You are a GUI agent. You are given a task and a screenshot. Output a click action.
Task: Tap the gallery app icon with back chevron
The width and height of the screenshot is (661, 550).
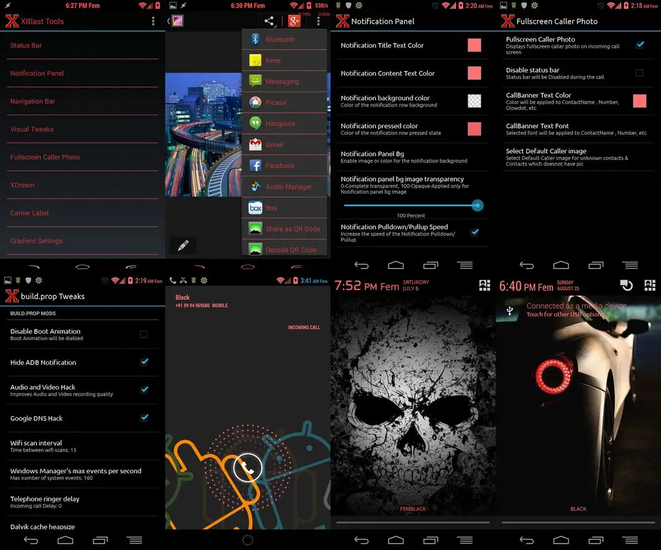pos(176,21)
